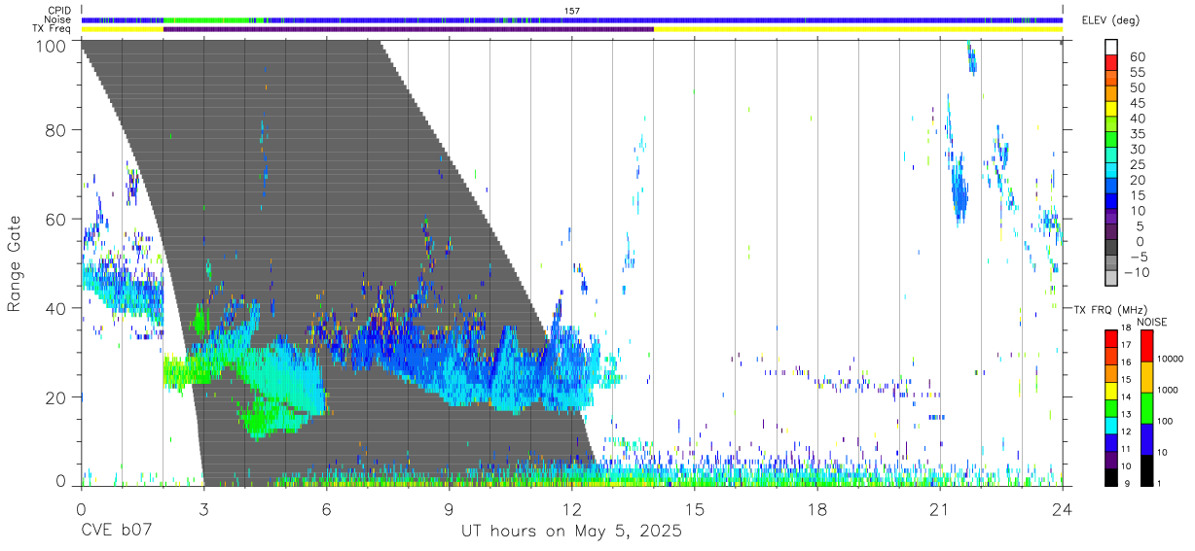
Task: Click the x-axis tick label '12'
Action: pyautogui.click(x=572, y=507)
